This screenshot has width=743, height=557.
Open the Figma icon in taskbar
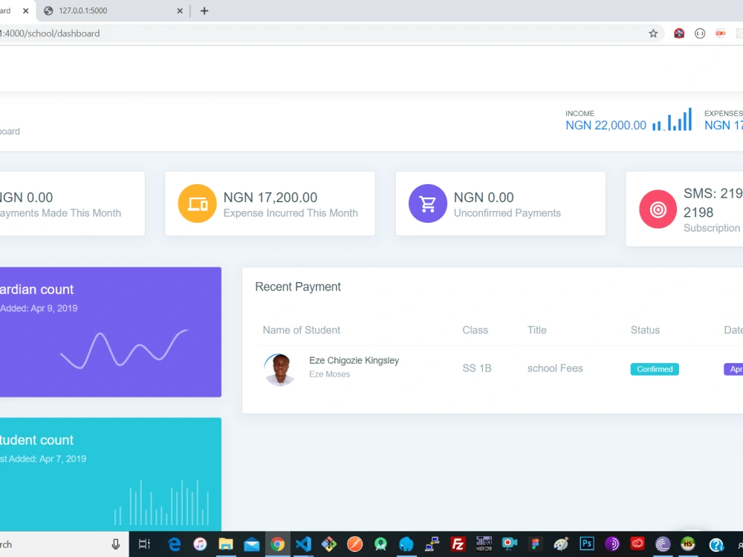pyautogui.click(x=535, y=544)
